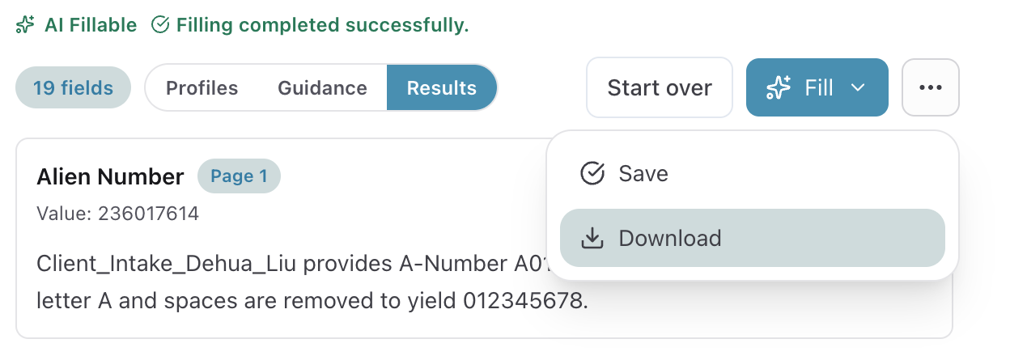
Task: Click the AI Fillable label text
Action: click(91, 25)
